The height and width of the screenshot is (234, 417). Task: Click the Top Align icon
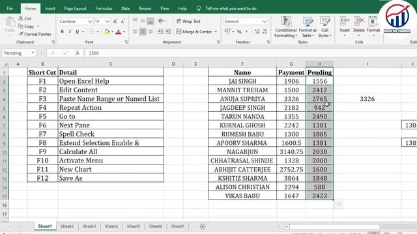[x=136, y=21]
